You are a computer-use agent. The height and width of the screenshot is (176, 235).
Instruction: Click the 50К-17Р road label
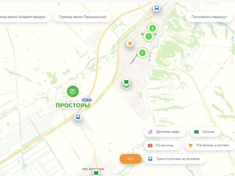pyautogui.click(x=87, y=100)
